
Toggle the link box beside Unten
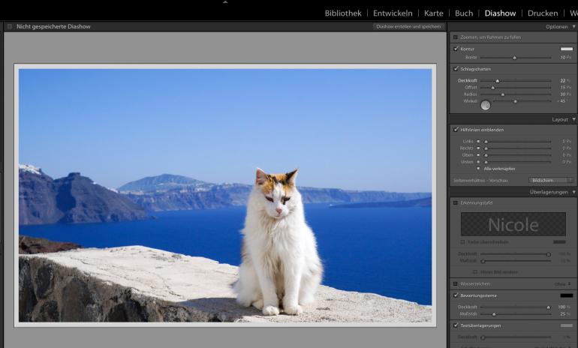(478, 162)
